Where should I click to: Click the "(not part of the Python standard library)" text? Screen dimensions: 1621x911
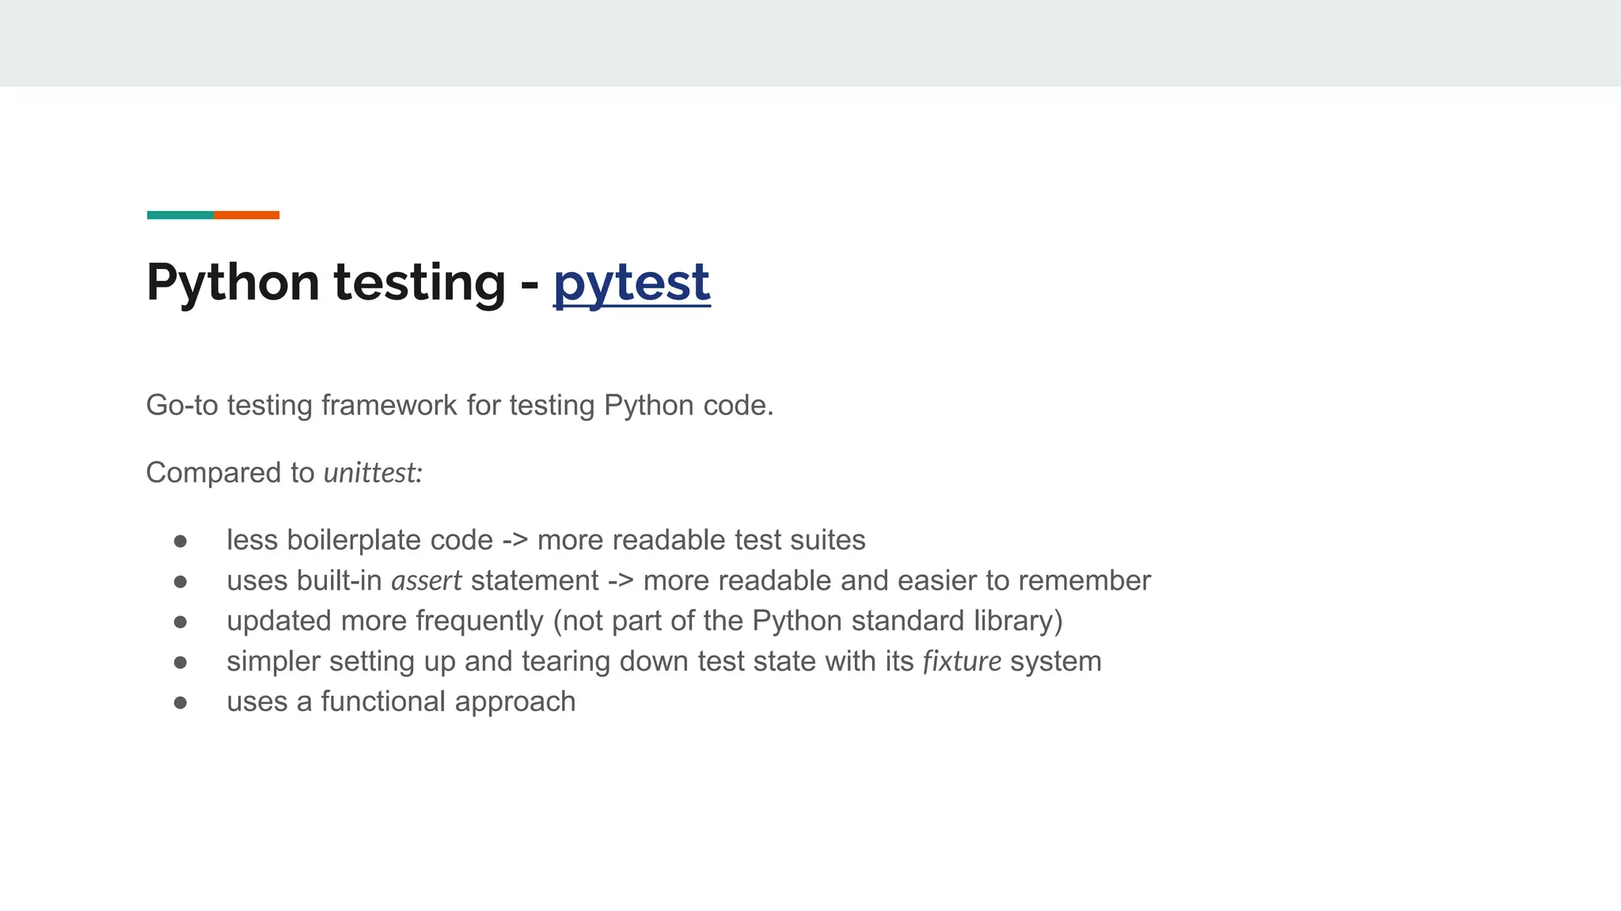807,621
